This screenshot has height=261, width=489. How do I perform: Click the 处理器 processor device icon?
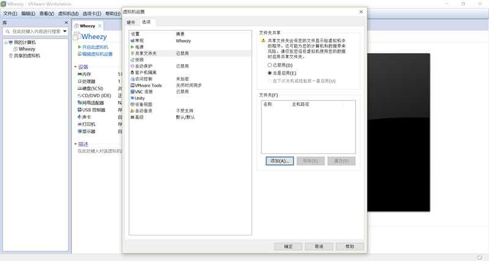pyautogui.click(x=79, y=81)
